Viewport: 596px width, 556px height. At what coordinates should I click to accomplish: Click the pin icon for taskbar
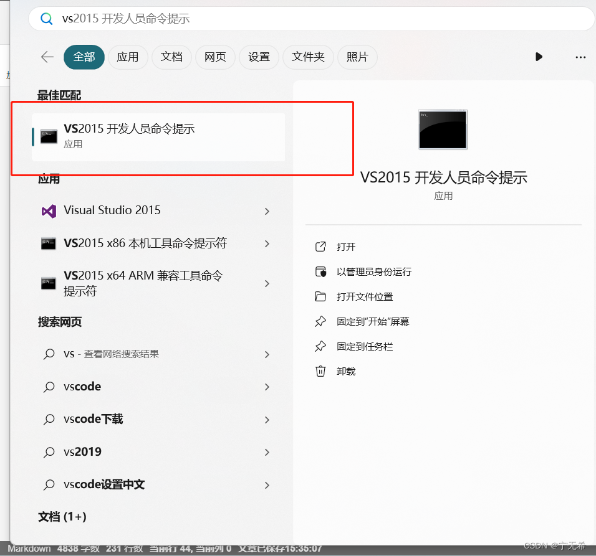pos(320,346)
